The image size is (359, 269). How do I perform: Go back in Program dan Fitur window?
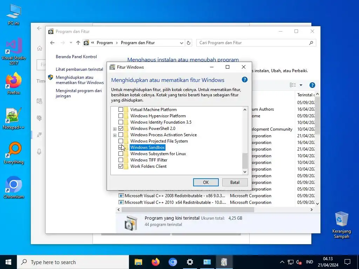coord(53,43)
